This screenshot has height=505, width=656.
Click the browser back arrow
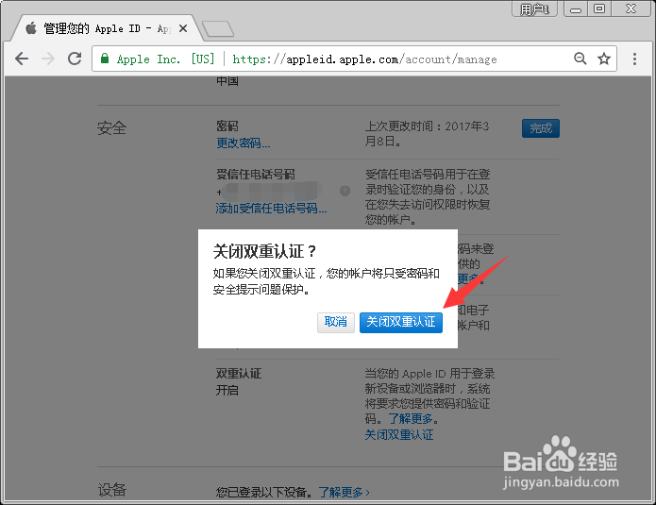click(22, 59)
